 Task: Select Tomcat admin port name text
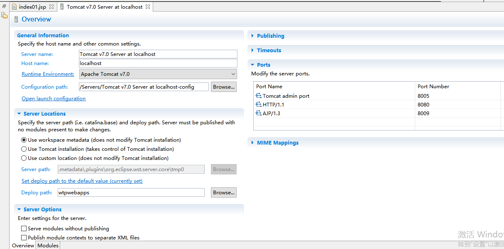pyautogui.click(x=286, y=96)
